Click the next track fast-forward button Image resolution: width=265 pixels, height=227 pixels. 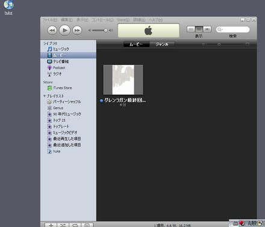77,31
